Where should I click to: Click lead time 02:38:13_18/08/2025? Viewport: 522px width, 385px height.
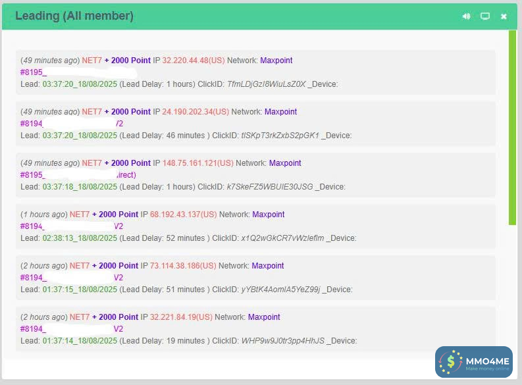(x=80, y=238)
